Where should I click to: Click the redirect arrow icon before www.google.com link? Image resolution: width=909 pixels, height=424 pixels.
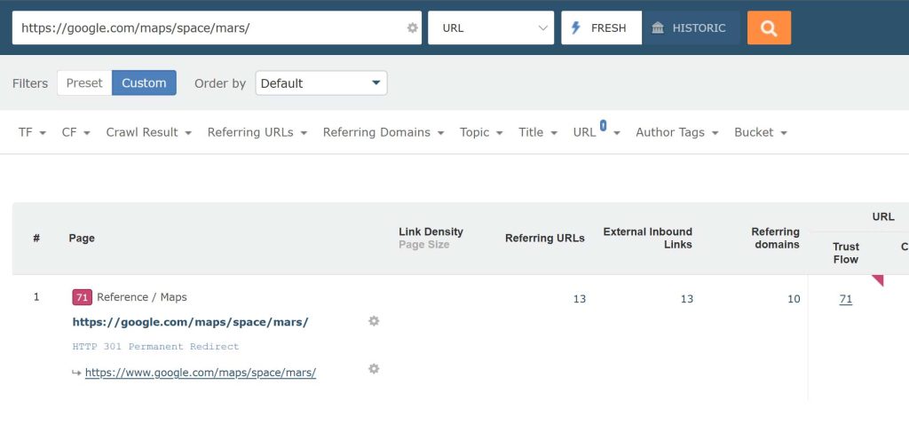pyautogui.click(x=76, y=373)
